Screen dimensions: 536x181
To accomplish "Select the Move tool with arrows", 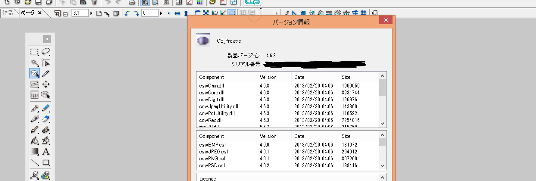I will [x=46, y=84].
